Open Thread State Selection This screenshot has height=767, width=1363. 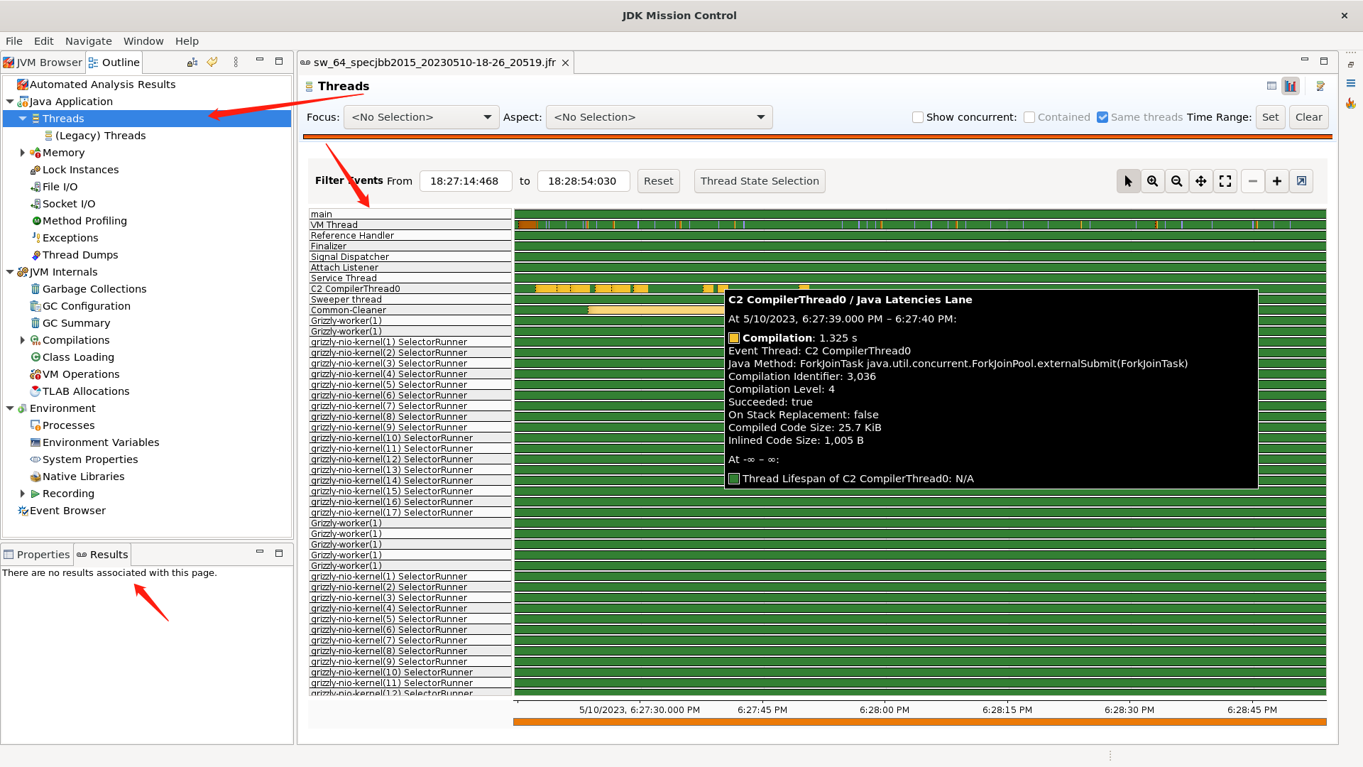click(760, 181)
